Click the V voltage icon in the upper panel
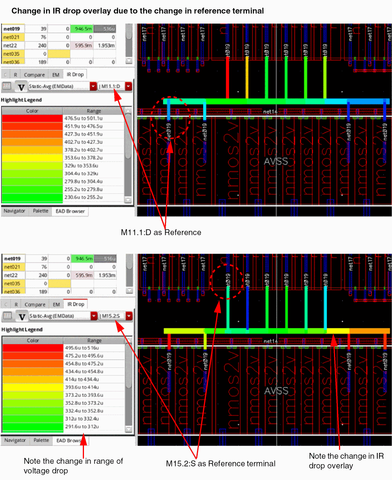Screen dimensions: 392x480 tap(21, 87)
